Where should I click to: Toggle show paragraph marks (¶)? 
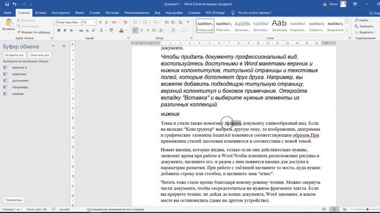pyautogui.click(x=188, y=22)
